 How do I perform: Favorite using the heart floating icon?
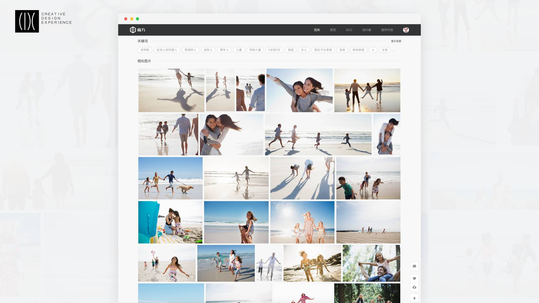414,279
